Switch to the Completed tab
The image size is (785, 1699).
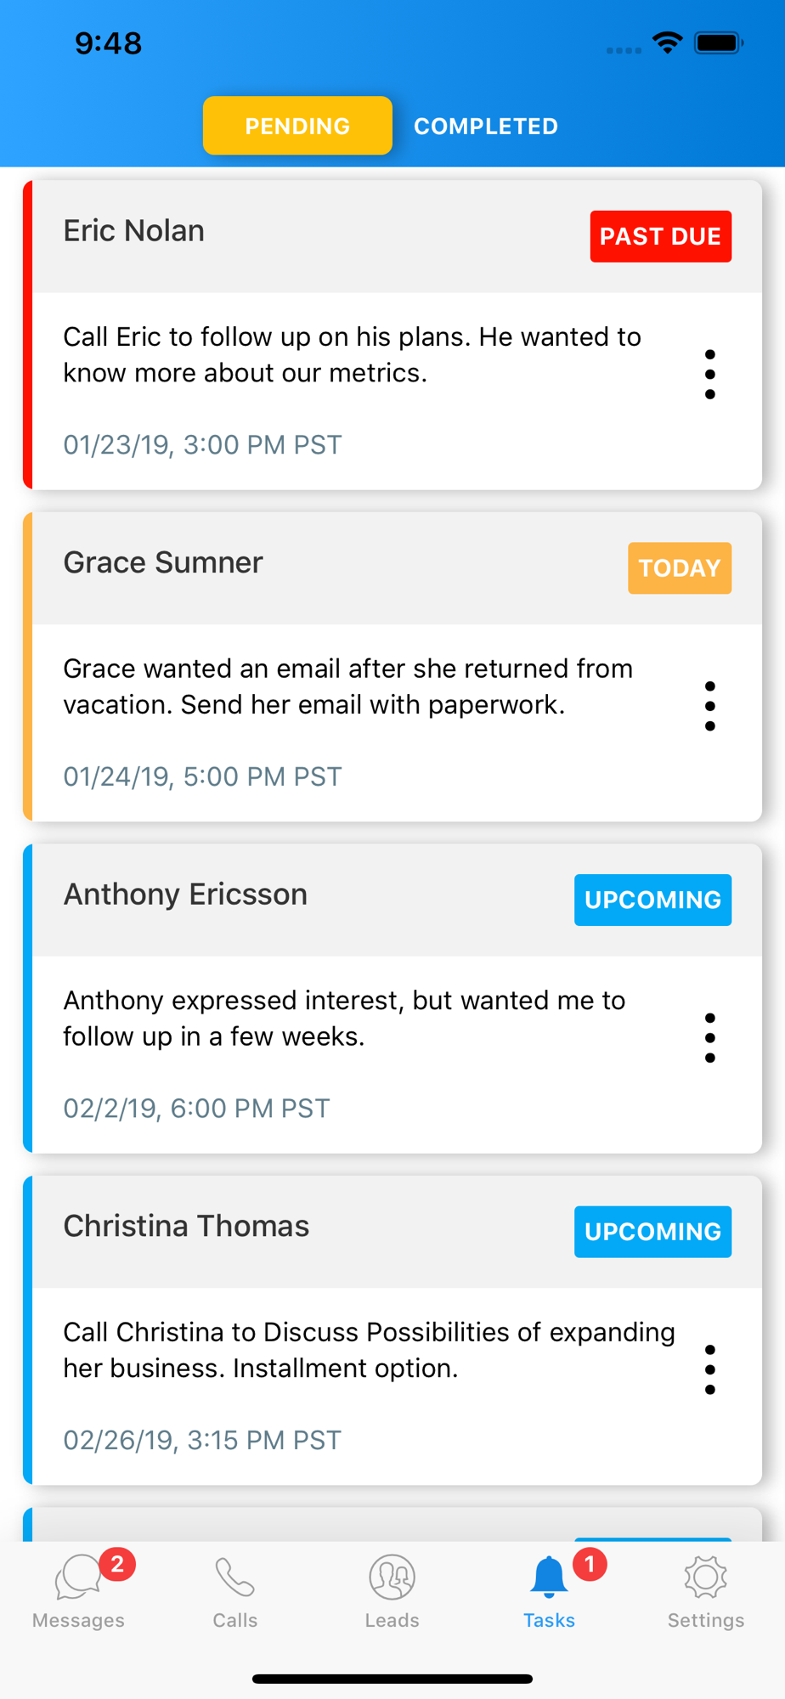(486, 126)
